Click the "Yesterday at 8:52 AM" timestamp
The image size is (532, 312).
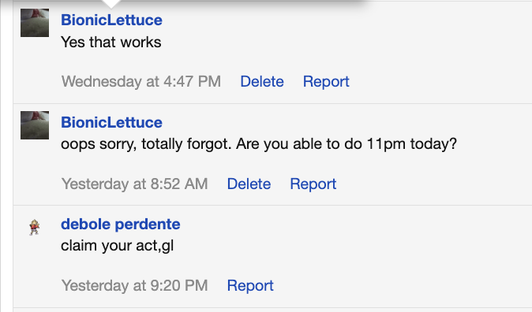pos(135,184)
